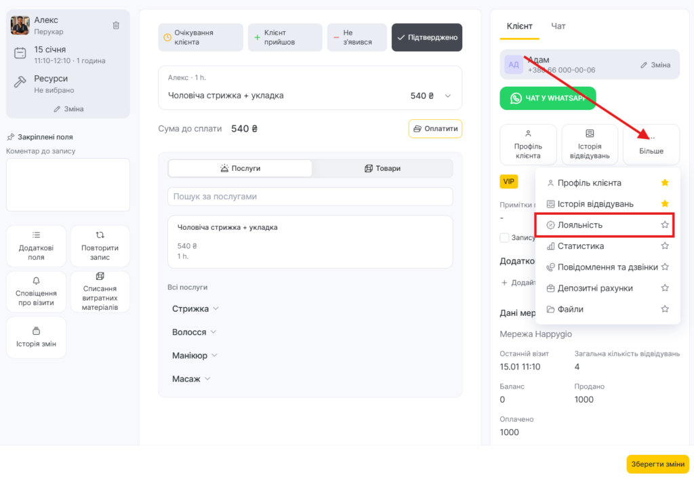Toggle the favorite star for Лояльність
This screenshot has width=694, height=482.
click(x=665, y=224)
